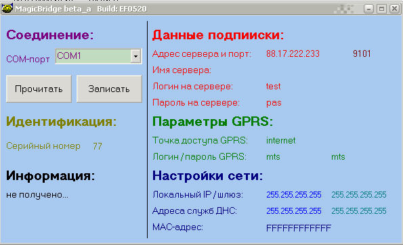Click the Идентификация: heading
This screenshot has width=403, height=245.
[62, 121]
